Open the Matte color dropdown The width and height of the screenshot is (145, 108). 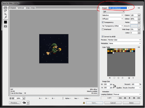(x=139, y=22)
